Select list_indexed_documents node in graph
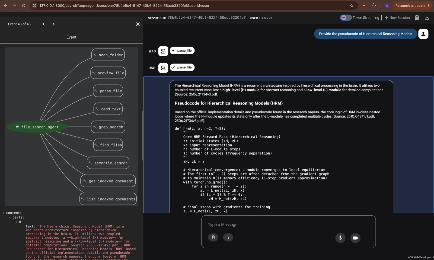The width and height of the screenshot is (434, 260). click(108, 199)
